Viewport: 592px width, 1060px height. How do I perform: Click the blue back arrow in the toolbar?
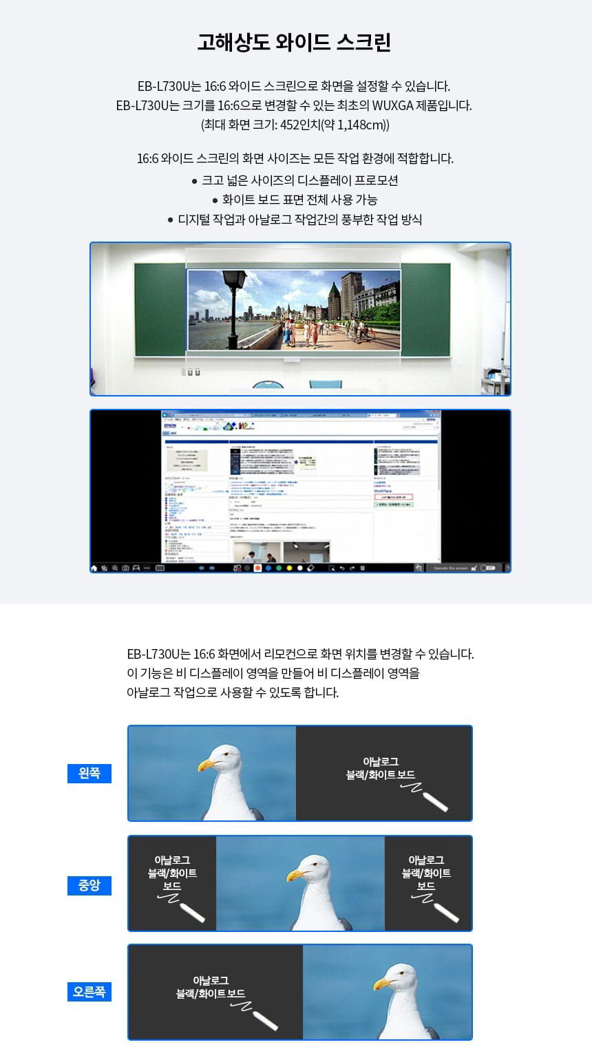tap(202, 568)
